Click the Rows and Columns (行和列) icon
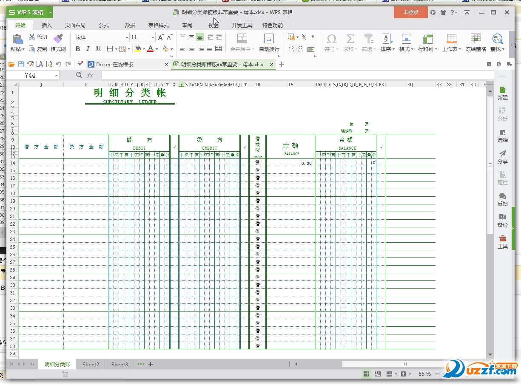Screen dimensions: 521x385 click(427, 39)
